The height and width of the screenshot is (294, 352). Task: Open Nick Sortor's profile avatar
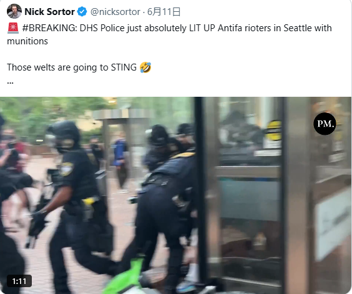[x=14, y=11]
